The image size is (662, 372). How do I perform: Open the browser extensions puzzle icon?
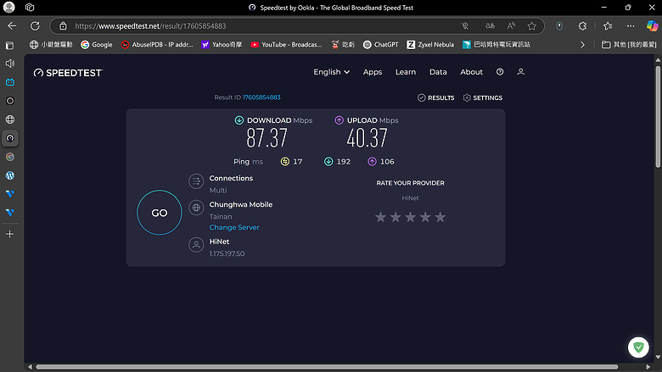(x=582, y=26)
